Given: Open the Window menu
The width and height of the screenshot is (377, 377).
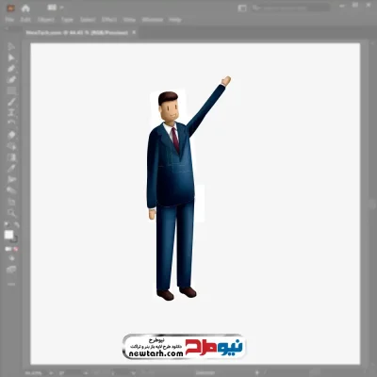Looking at the screenshot, I should click(x=153, y=20).
